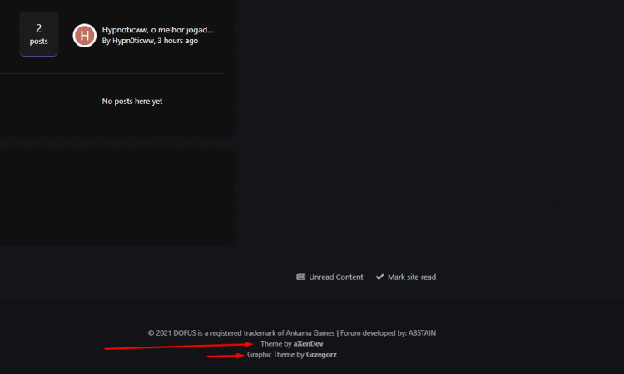The image size is (624, 374).
Task: Open the 'Hypnoticww, o melhor jogad...' topic
Action: [x=157, y=30]
